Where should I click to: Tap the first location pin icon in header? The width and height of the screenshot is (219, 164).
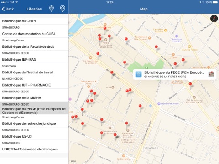(x=52, y=9)
